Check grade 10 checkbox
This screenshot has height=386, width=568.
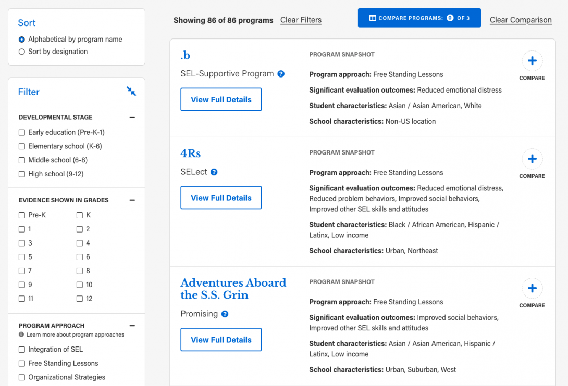[x=80, y=285]
